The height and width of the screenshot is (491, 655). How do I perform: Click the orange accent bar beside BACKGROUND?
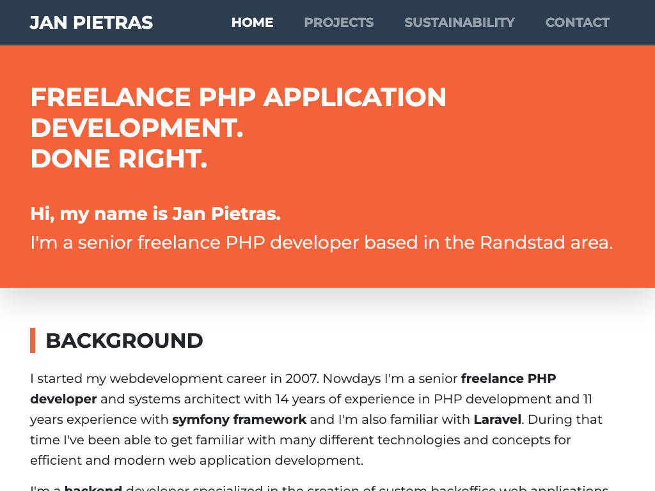coord(33,340)
